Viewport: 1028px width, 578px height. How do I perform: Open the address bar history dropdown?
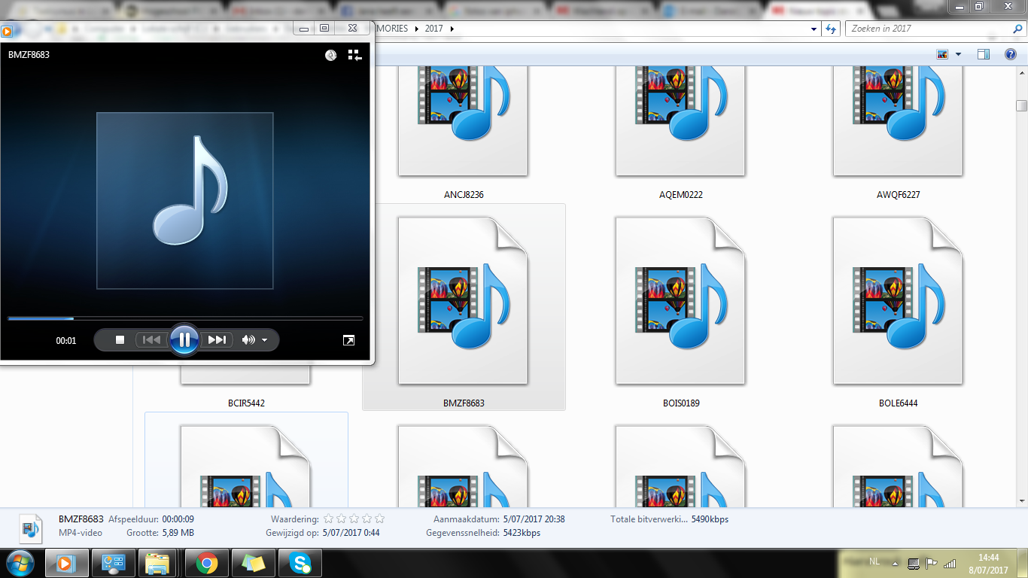(x=814, y=29)
